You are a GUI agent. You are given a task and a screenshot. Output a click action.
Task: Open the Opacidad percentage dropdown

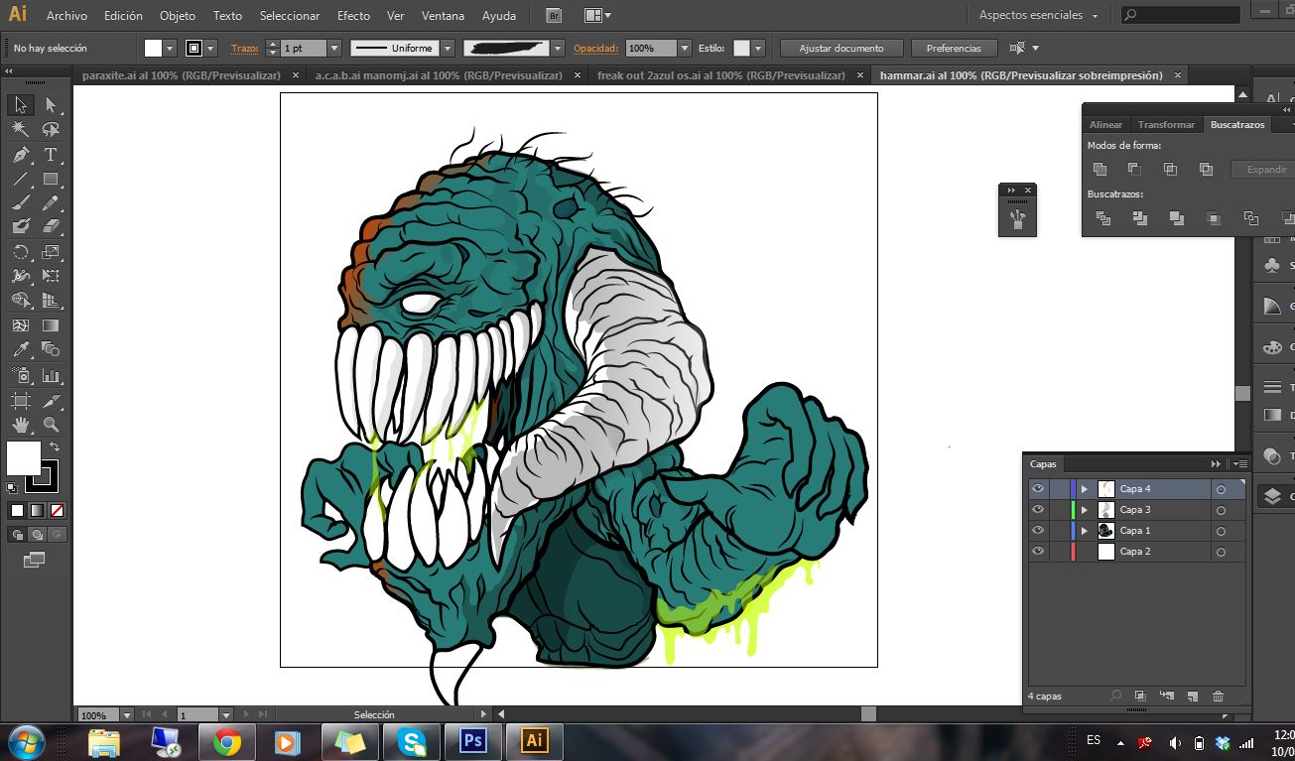point(683,48)
